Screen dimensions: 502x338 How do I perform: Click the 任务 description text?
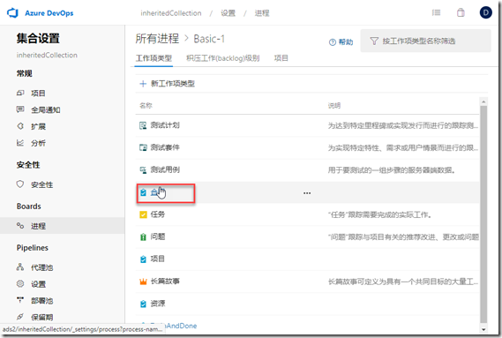(x=379, y=214)
